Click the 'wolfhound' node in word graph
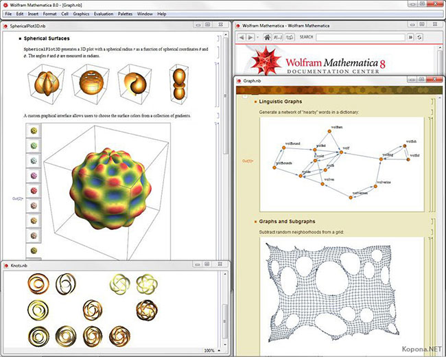The width and height of the screenshot is (446, 357). coord(283,148)
